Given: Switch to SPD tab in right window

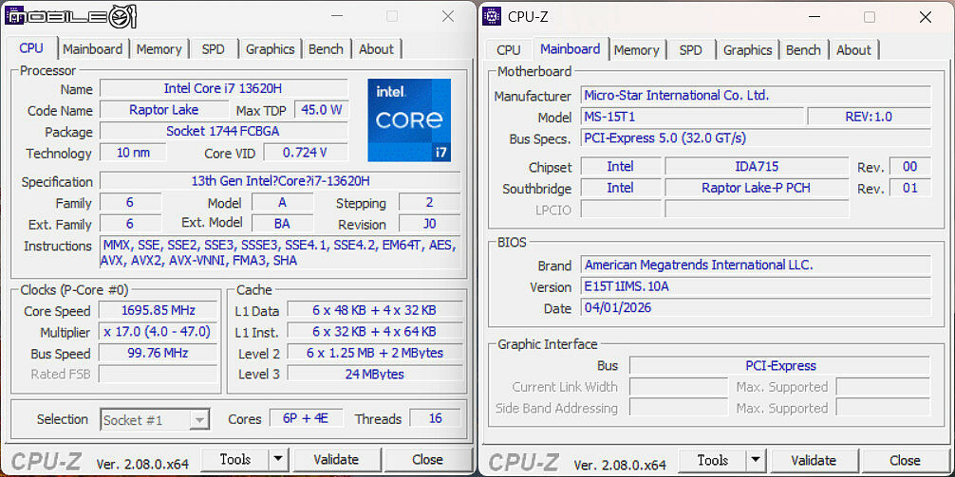Looking at the screenshot, I should coord(691,50).
